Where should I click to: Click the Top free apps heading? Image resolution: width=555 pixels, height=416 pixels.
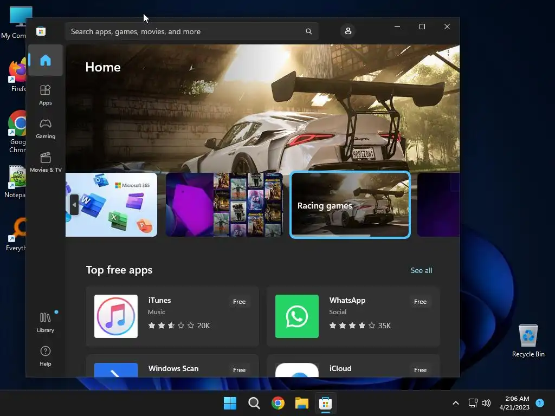119,270
